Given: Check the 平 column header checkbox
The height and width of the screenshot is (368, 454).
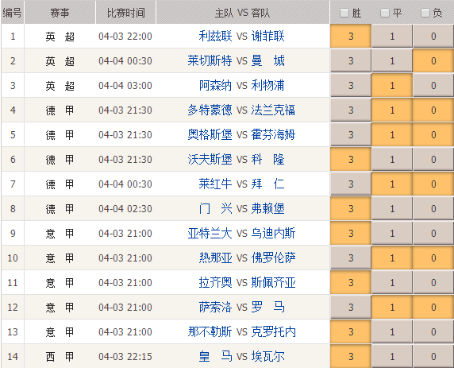Looking at the screenshot, I should [384, 13].
